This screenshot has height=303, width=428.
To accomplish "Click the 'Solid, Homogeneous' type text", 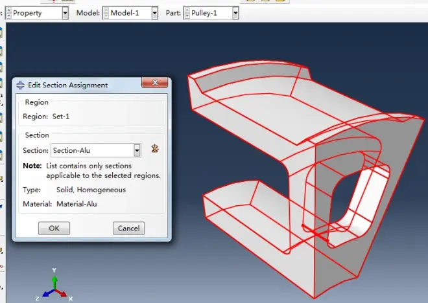I will click(91, 190).
